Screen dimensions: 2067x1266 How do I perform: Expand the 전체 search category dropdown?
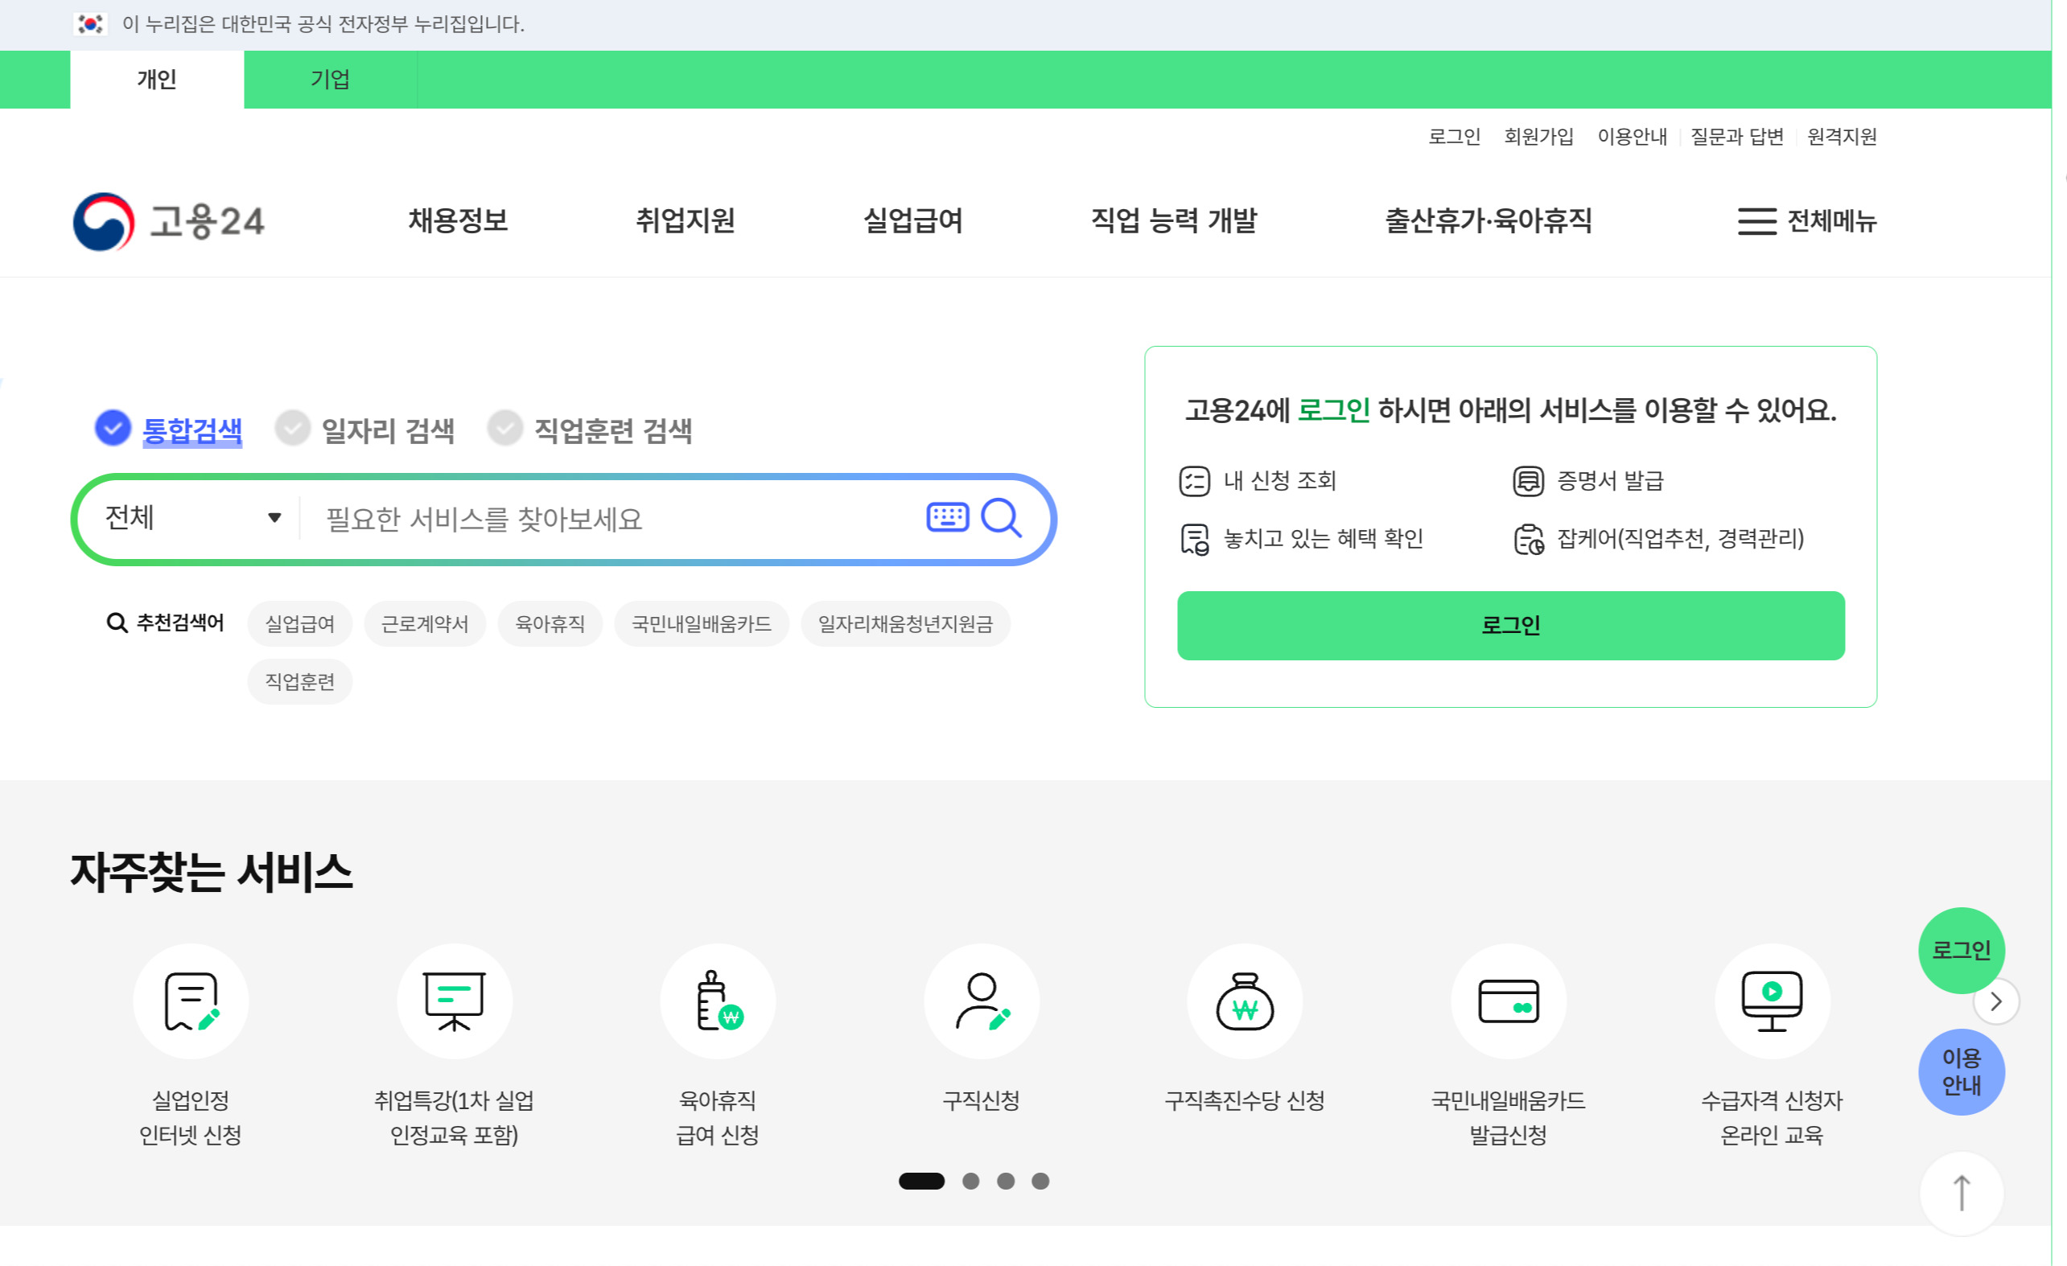tap(191, 517)
